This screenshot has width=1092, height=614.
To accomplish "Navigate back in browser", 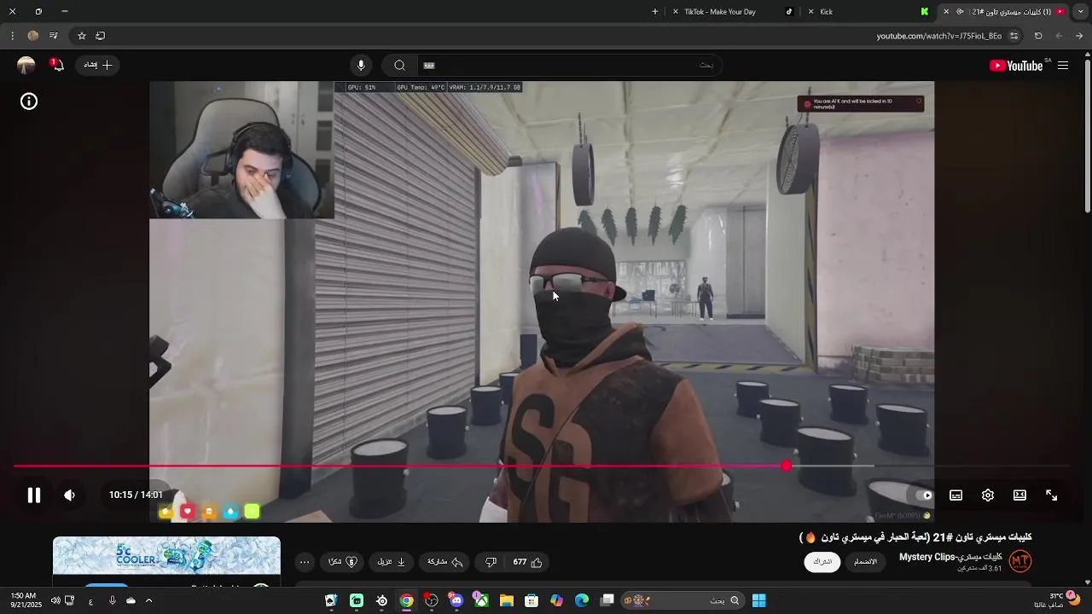I will (1079, 36).
